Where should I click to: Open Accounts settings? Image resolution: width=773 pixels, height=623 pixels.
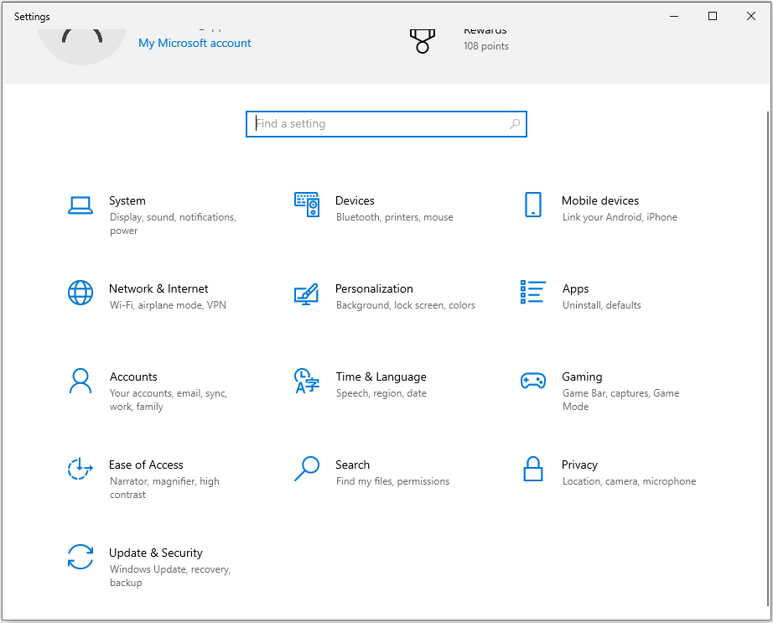(133, 376)
